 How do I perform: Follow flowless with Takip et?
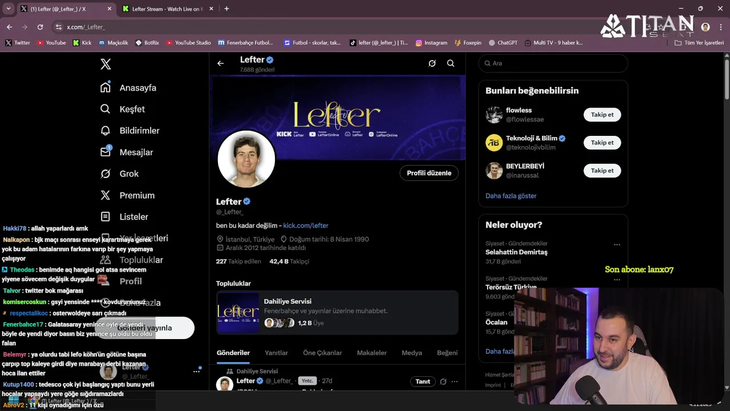(602, 115)
